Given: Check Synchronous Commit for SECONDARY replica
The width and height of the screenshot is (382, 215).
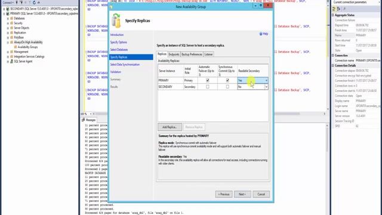Looking at the screenshot, I should [x=227, y=87].
